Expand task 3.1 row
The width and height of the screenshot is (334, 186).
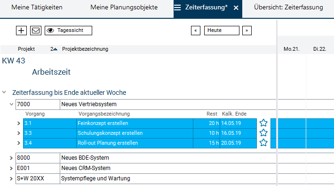[x=19, y=123]
